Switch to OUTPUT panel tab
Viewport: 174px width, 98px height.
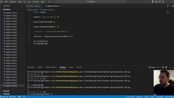[x=40, y=67]
